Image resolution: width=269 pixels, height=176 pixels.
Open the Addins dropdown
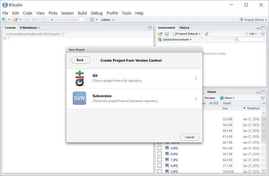[x=108, y=20]
